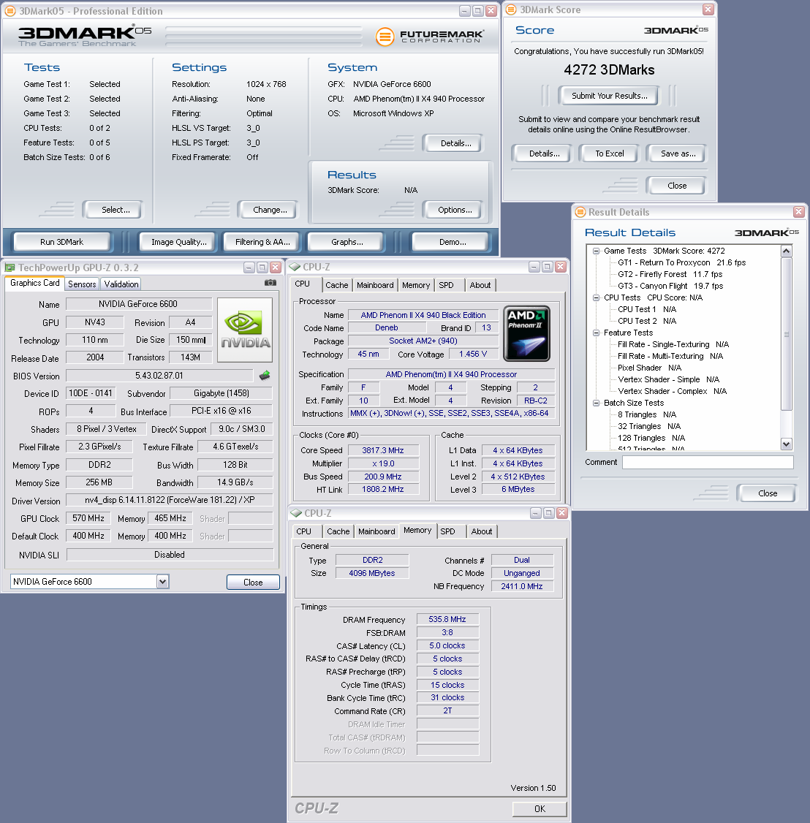Open SPD tab in lower CPU-Z window
The image size is (810, 823).
[x=448, y=531]
